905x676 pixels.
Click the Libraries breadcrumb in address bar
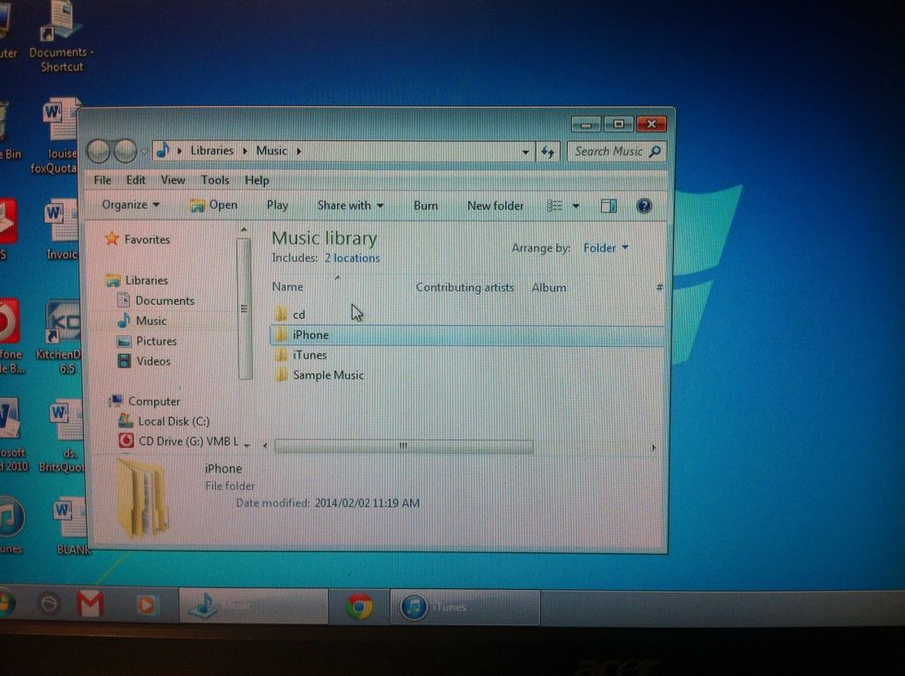click(x=211, y=151)
